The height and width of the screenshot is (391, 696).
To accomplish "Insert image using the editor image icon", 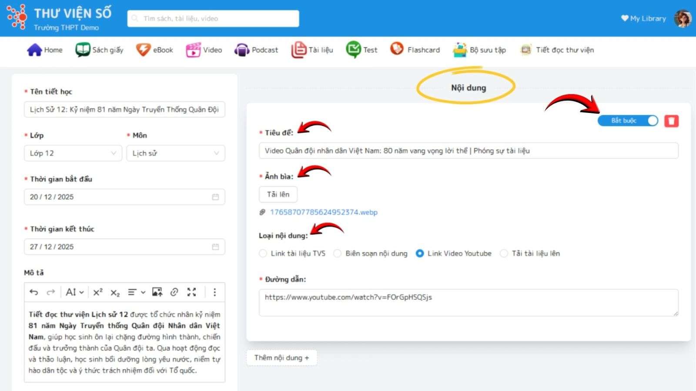I will [x=157, y=292].
